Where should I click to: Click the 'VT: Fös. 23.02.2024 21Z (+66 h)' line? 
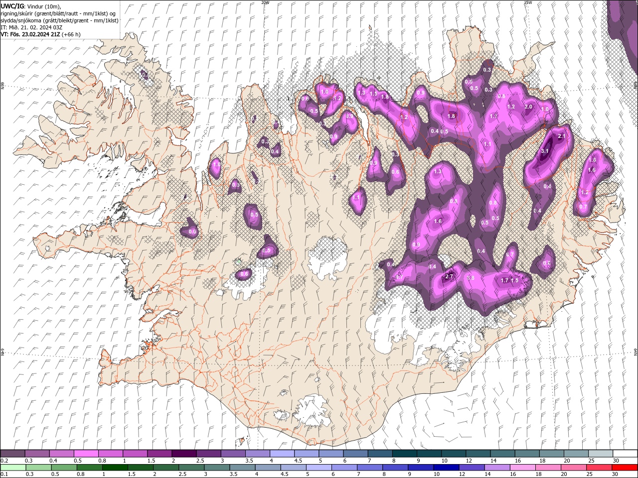[x=41, y=34]
